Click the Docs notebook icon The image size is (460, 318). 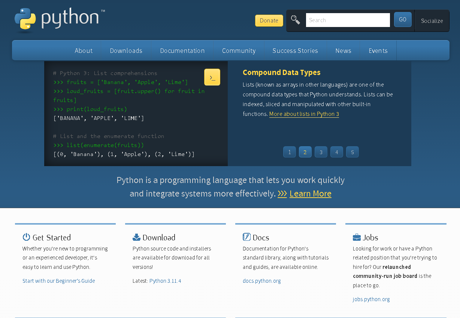[x=246, y=237]
